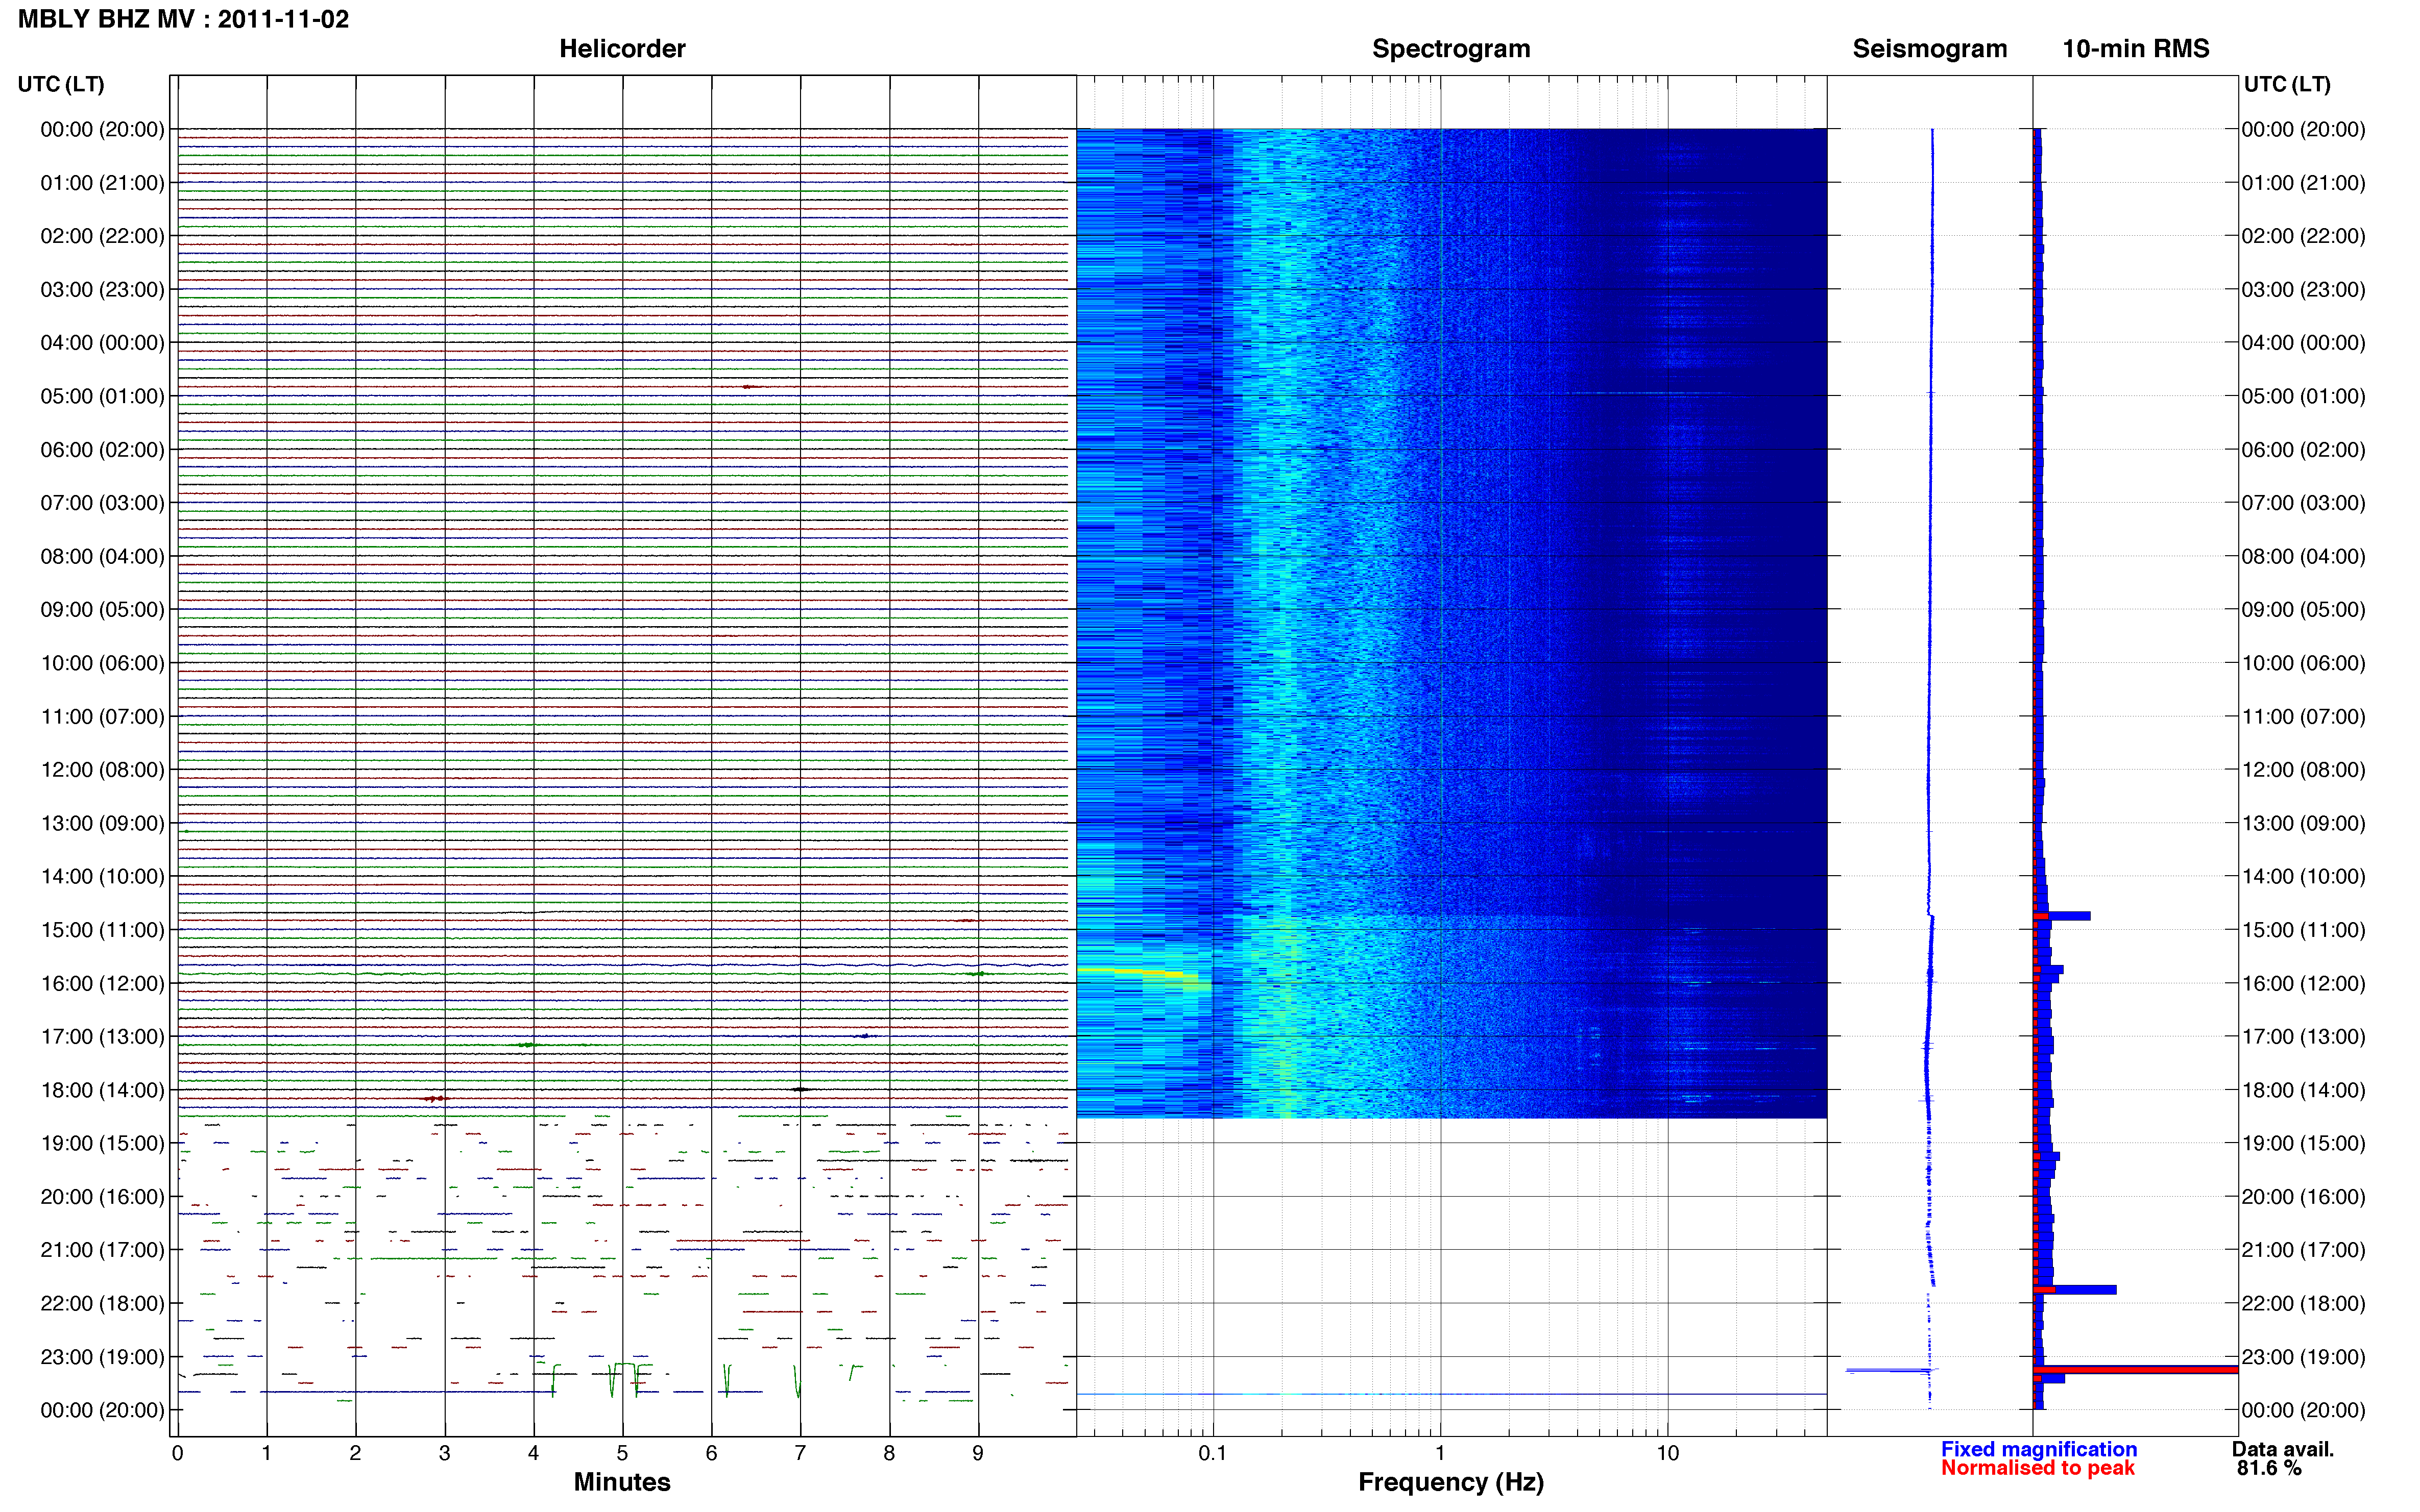This screenshot has height=1512, width=2420.
Task: Click the 'Data avail.' label
Action: coord(2283,1449)
